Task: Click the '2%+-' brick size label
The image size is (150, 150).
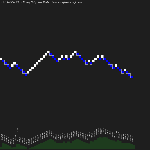Action: [19, 2]
